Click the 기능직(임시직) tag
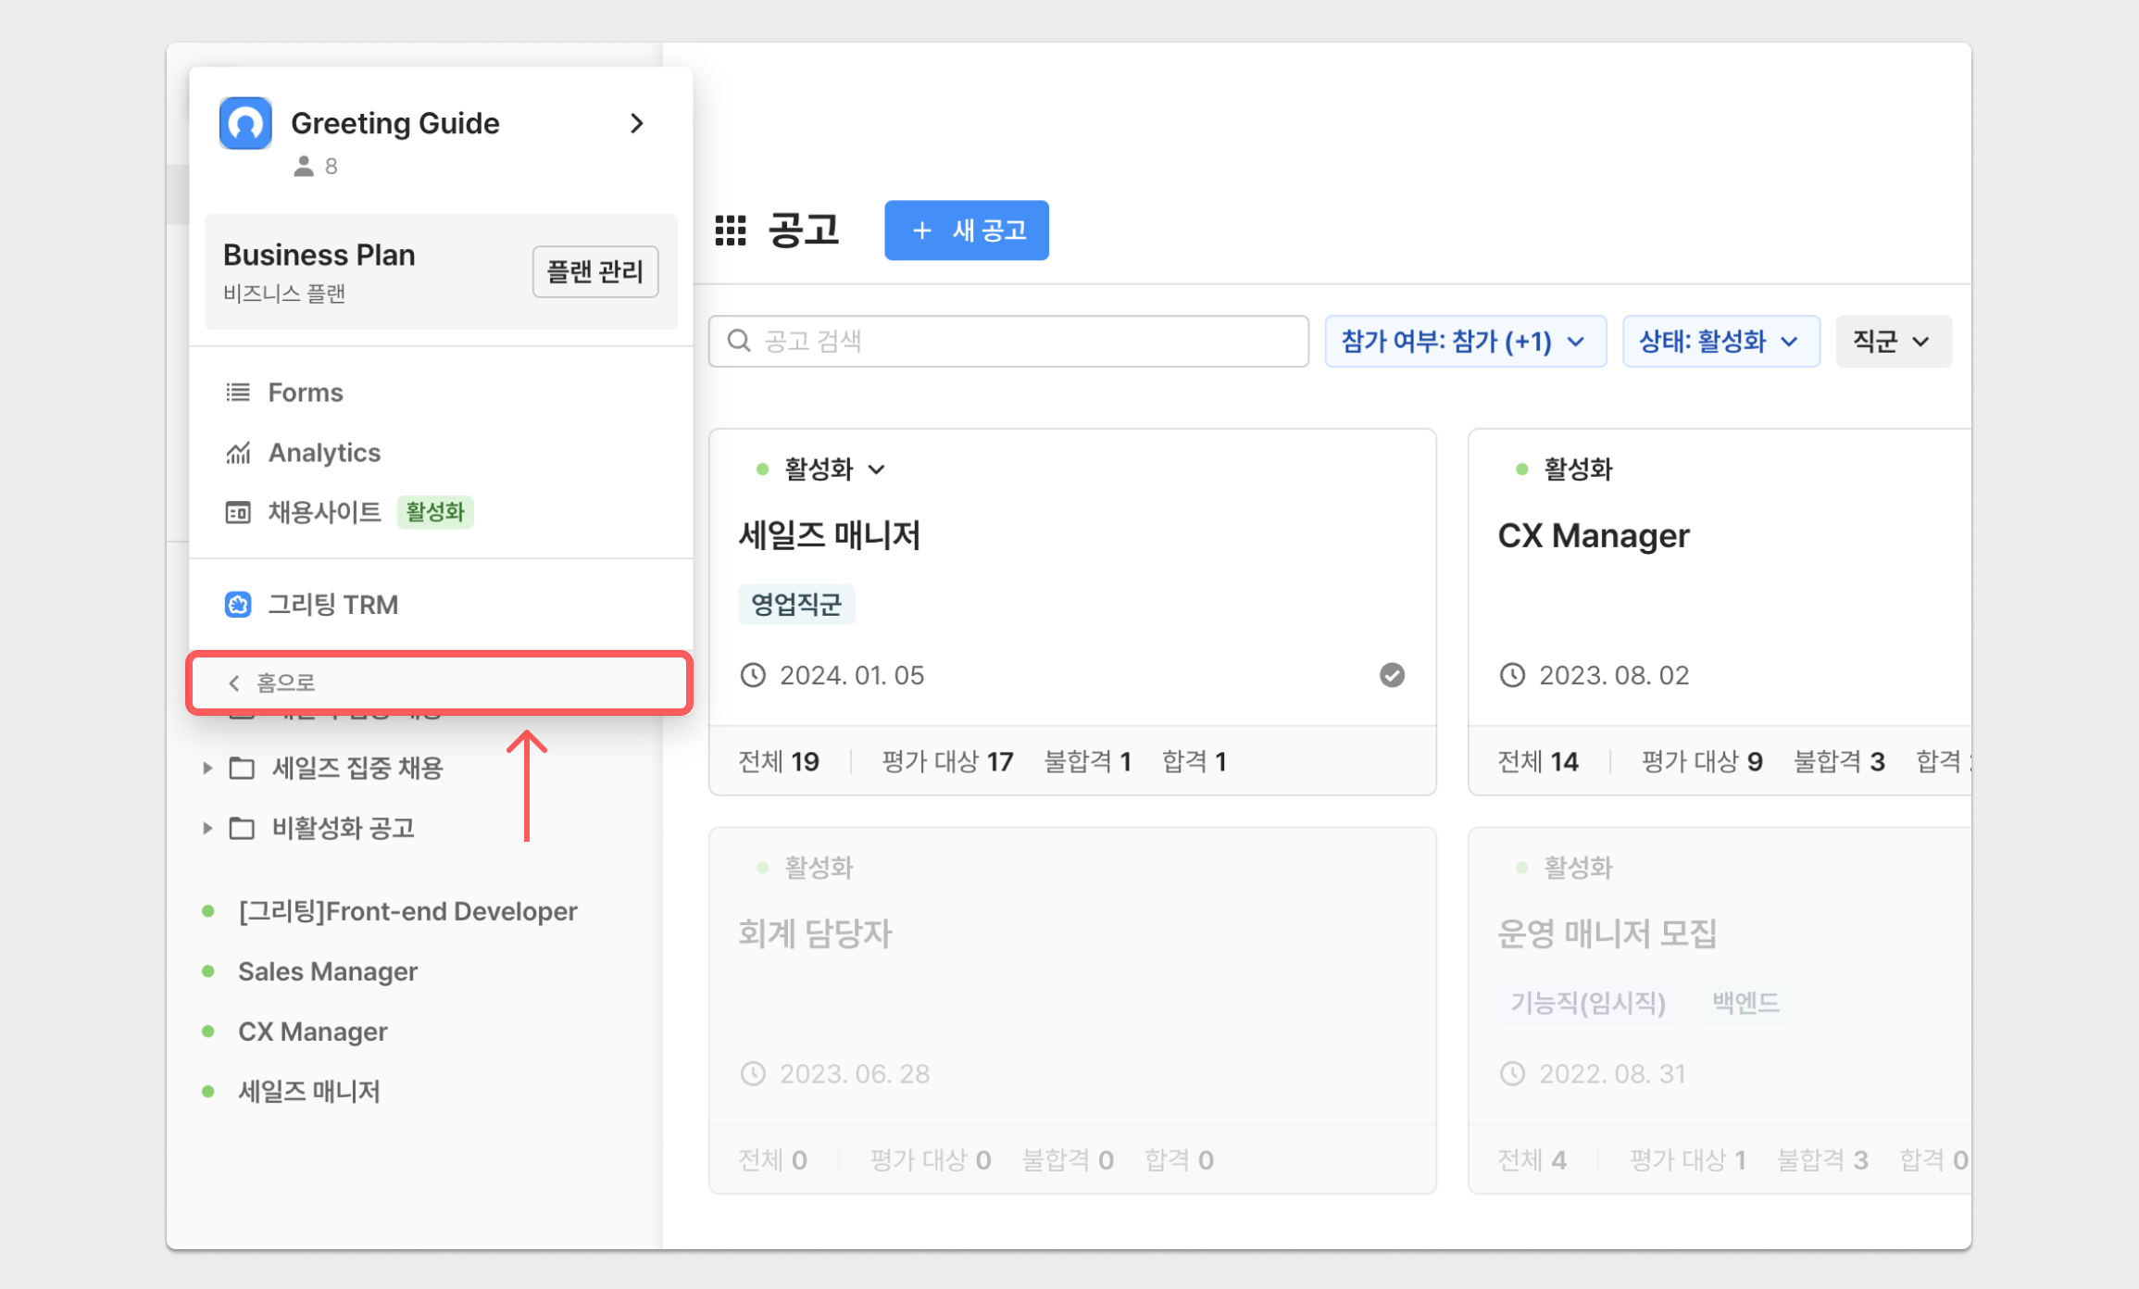 coord(1588,1003)
